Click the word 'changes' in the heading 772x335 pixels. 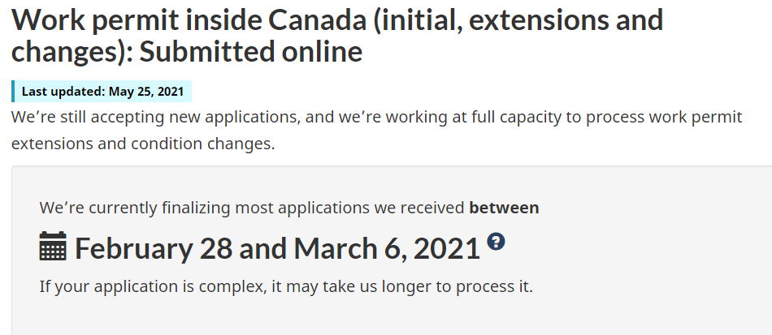point(70,52)
